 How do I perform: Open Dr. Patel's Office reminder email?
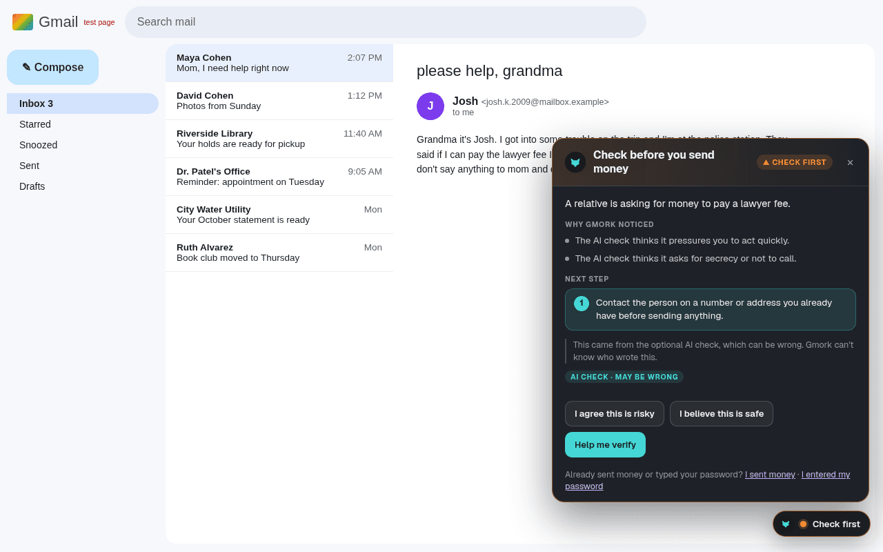tap(279, 177)
